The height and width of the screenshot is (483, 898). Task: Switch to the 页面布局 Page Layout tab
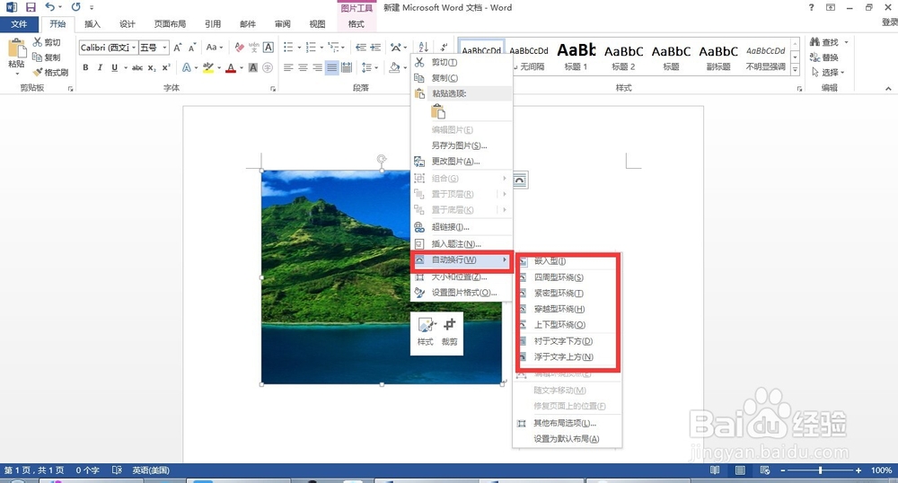[x=170, y=24]
